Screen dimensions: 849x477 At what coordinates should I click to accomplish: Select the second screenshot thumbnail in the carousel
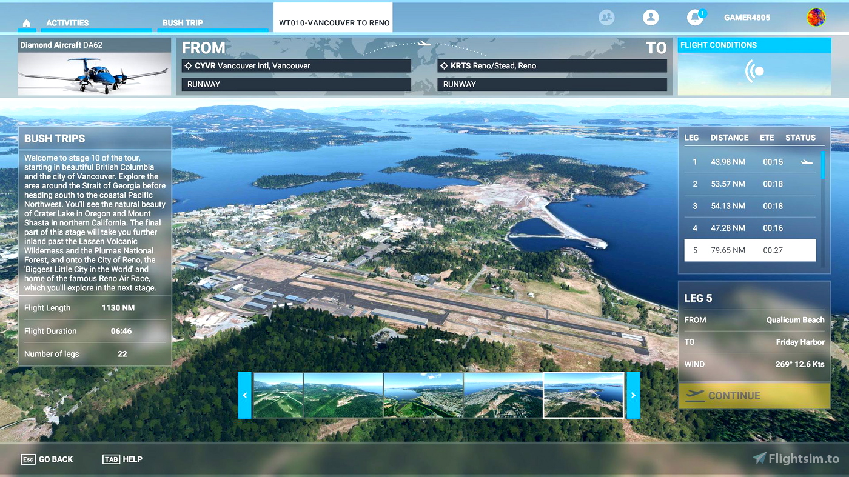pos(343,395)
